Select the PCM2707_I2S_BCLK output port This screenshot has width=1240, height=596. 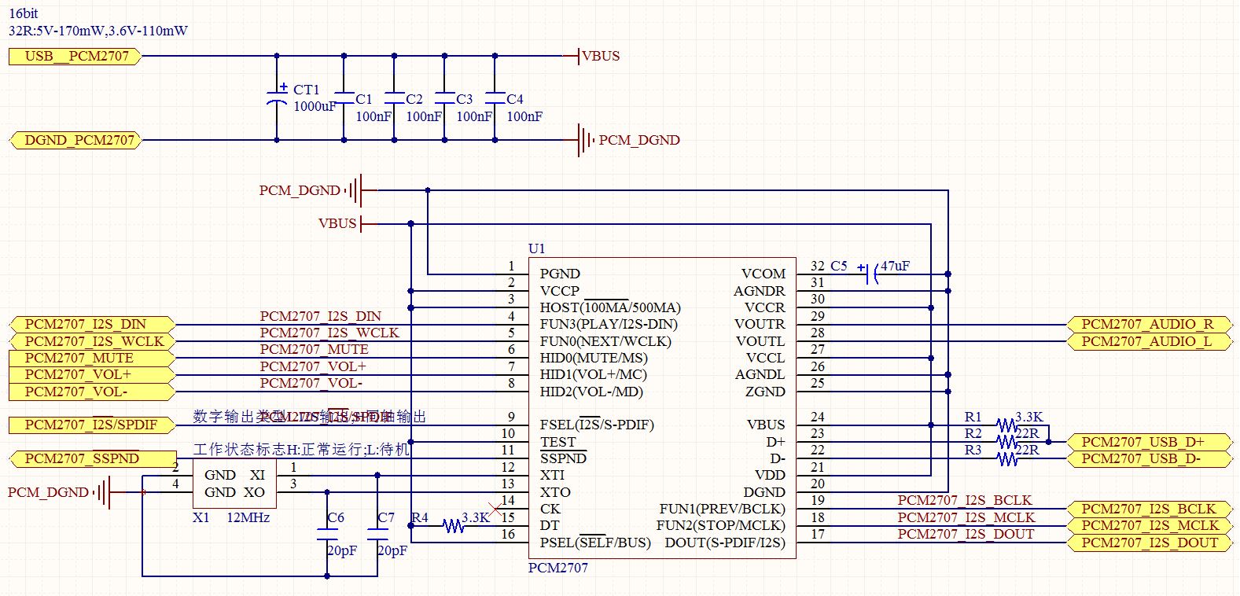[1150, 509]
